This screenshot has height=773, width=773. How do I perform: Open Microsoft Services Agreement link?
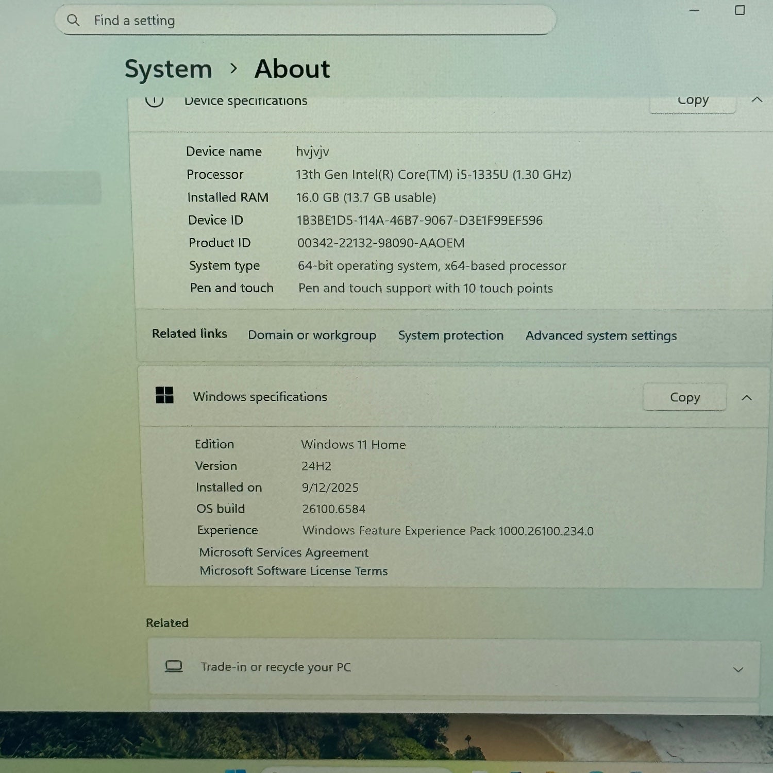(283, 552)
